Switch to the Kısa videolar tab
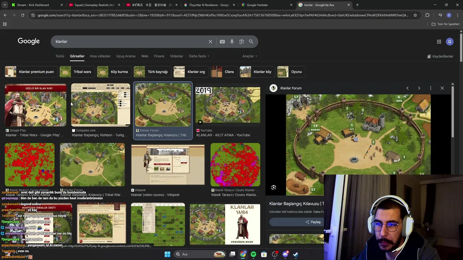This screenshot has height=260, width=463. tap(100, 56)
